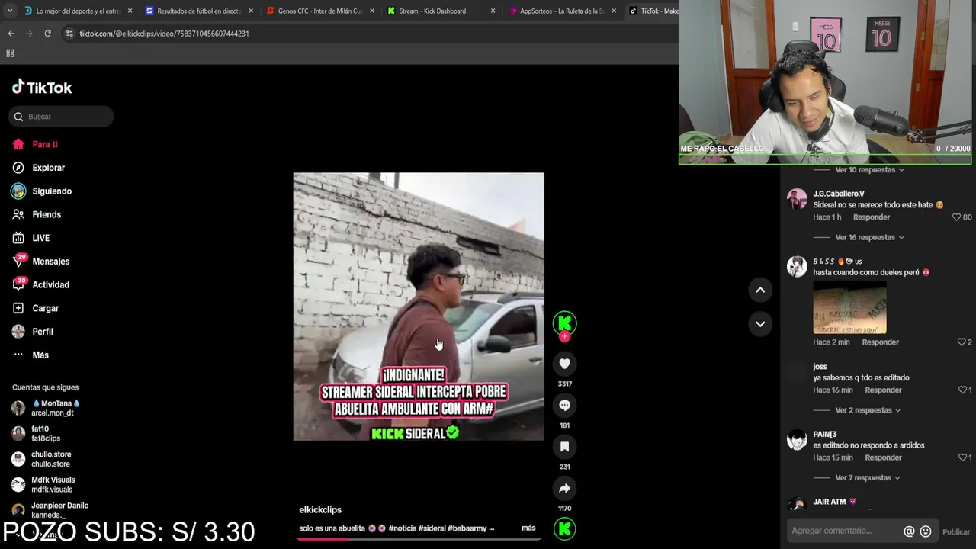Open chullo.store followed account
Screen dimensions: 976x549
click(x=41, y=459)
